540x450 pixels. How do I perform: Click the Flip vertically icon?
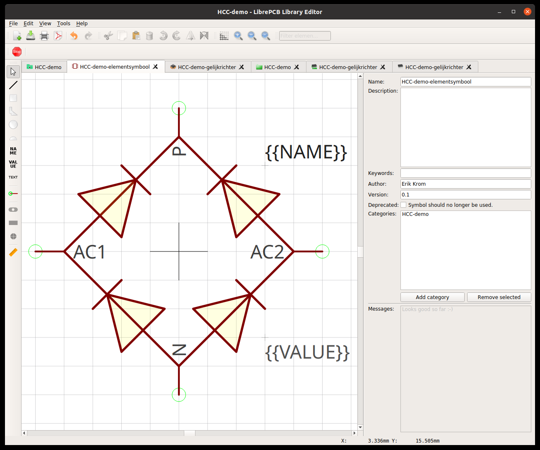coord(204,36)
